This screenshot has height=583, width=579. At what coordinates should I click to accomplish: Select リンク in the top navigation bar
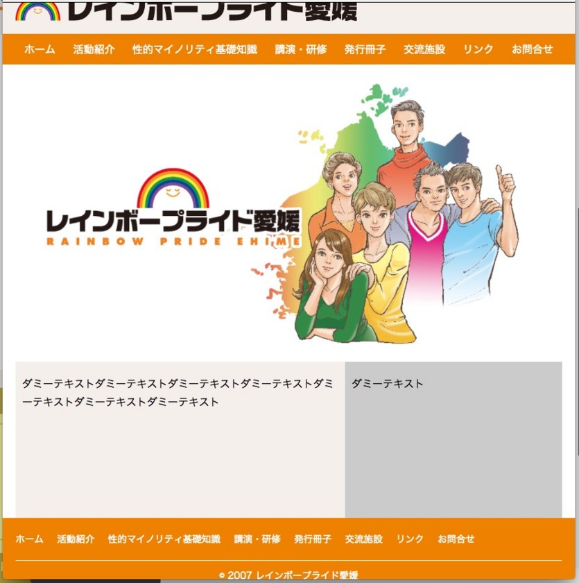click(478, 49)
